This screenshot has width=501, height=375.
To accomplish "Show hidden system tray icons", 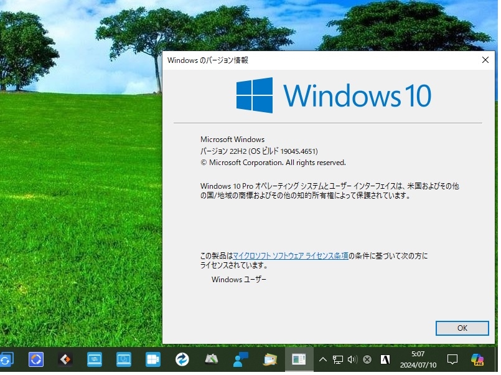I will (323, 359).
